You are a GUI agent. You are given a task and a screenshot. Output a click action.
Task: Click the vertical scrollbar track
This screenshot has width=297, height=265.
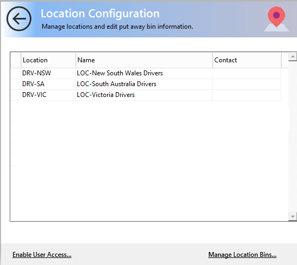293,137
